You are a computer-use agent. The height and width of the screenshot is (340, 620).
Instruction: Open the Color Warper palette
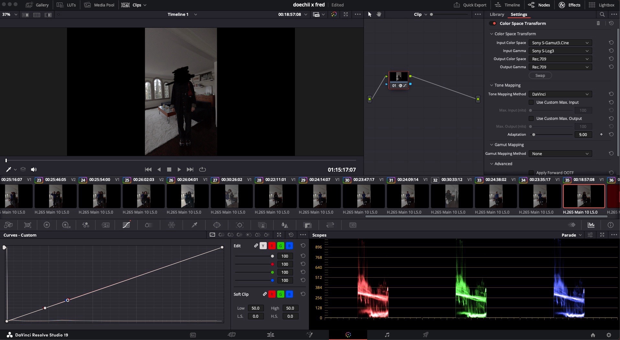[172, 225]
